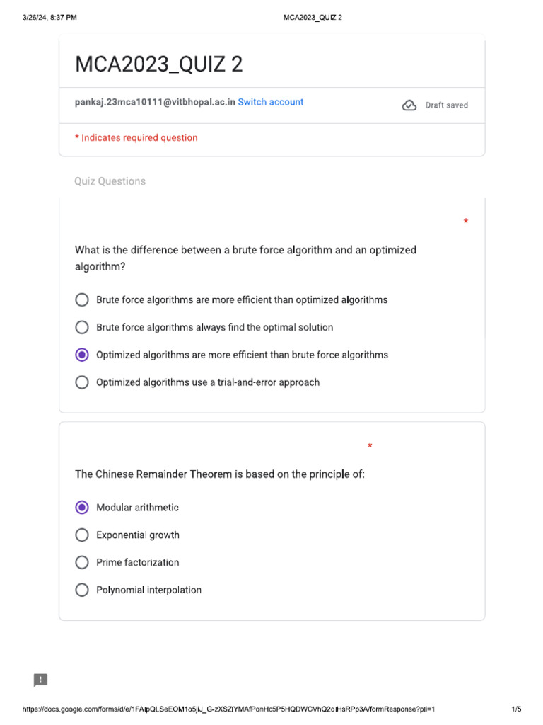The image size is (543, 725).
Task: Click the pankaj.23mca10111 email address
Action: [155, 102]
